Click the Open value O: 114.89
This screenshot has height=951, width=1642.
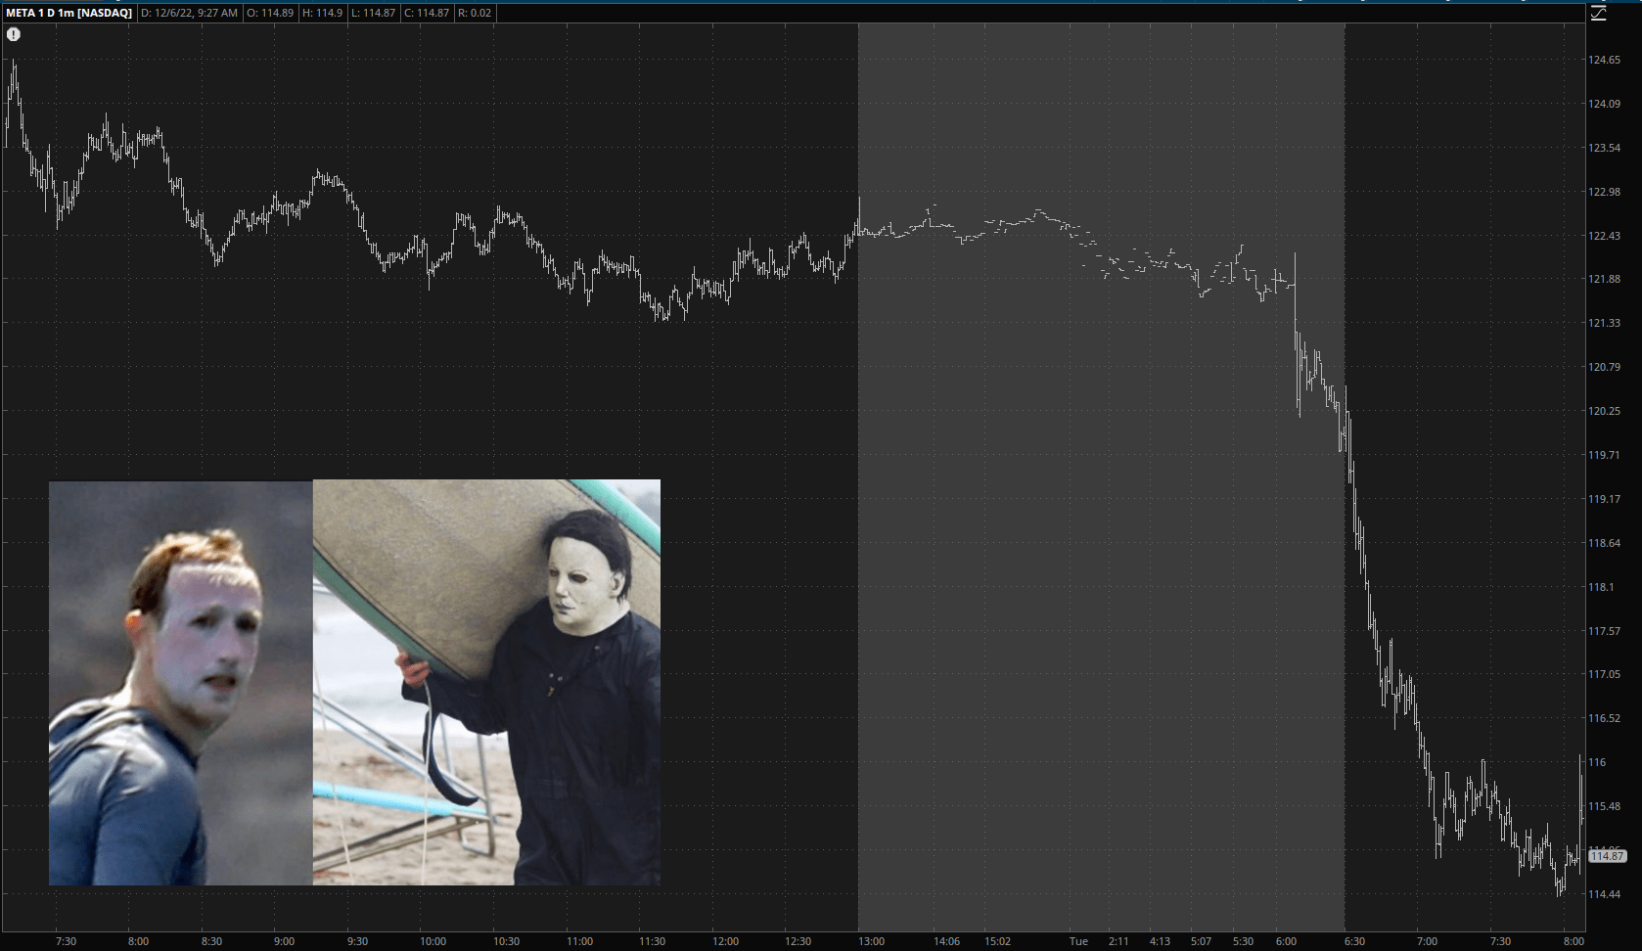[x=271, y=13]
